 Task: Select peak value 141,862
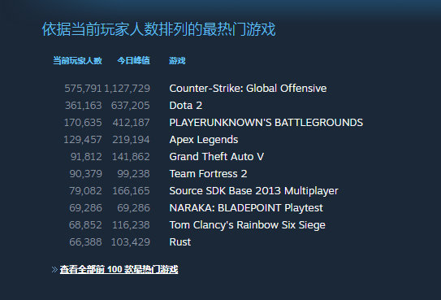tap(131, 157)
